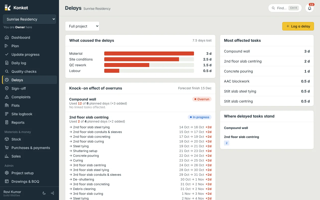Click the Material delay cause bar
This screenshot has height=200, width=320.
[x=149, y=53]
